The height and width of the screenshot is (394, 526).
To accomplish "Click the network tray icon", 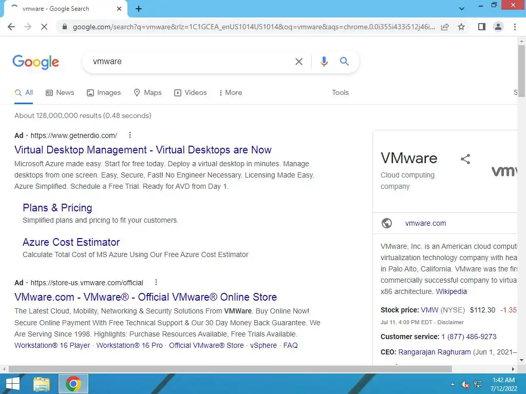I will click(477, 384).
